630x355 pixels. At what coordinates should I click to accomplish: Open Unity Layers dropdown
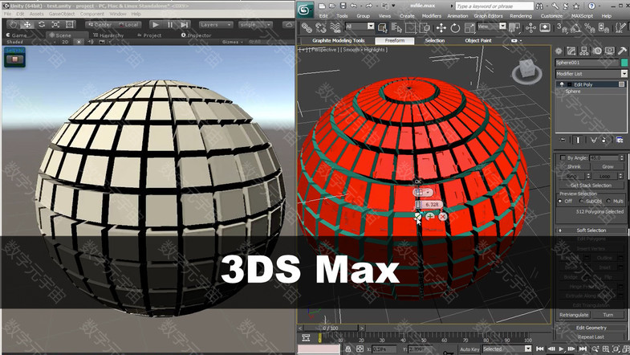(216, 25)
